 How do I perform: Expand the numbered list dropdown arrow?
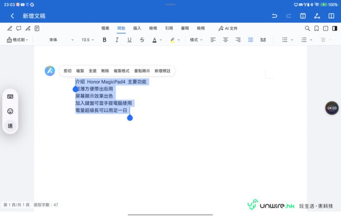pos(311,40)
